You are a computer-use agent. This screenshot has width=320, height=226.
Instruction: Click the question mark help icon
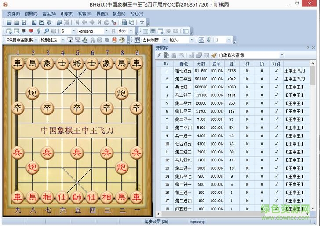click(142, 22)
